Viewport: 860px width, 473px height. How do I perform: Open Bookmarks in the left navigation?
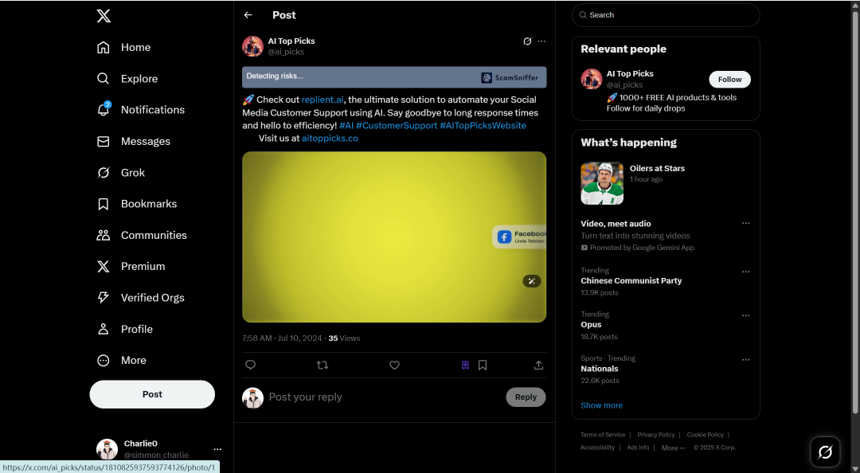(137, 204)
